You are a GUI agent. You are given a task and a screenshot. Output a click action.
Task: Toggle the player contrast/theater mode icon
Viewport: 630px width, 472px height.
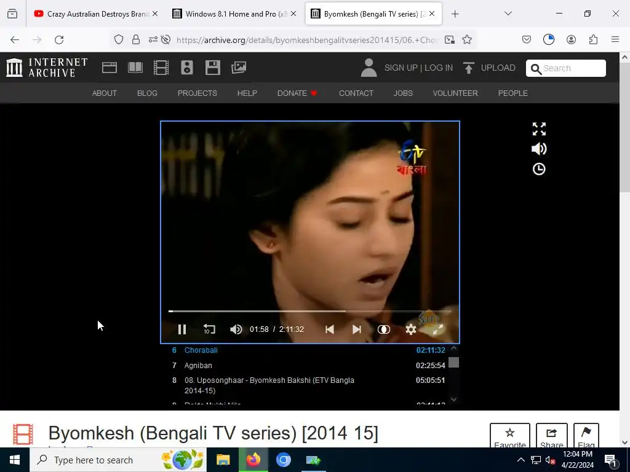pos(384,329)
